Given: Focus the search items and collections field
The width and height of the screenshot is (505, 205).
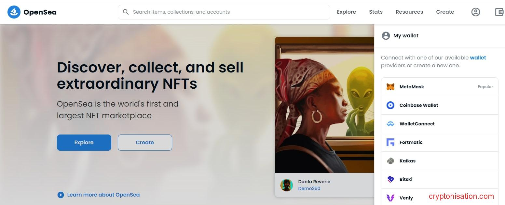Looking at the screenshot, I should pos(228,12).
